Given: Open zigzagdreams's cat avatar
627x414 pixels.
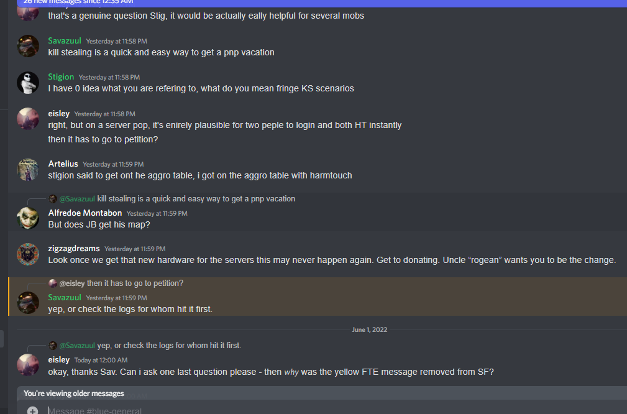Looking at the screenshot, I should click(x=28, y=254).
